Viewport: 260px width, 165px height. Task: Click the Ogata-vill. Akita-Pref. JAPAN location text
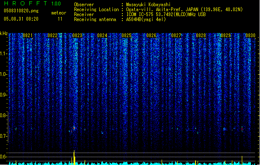pyautogui.click(x=184, y=9)
